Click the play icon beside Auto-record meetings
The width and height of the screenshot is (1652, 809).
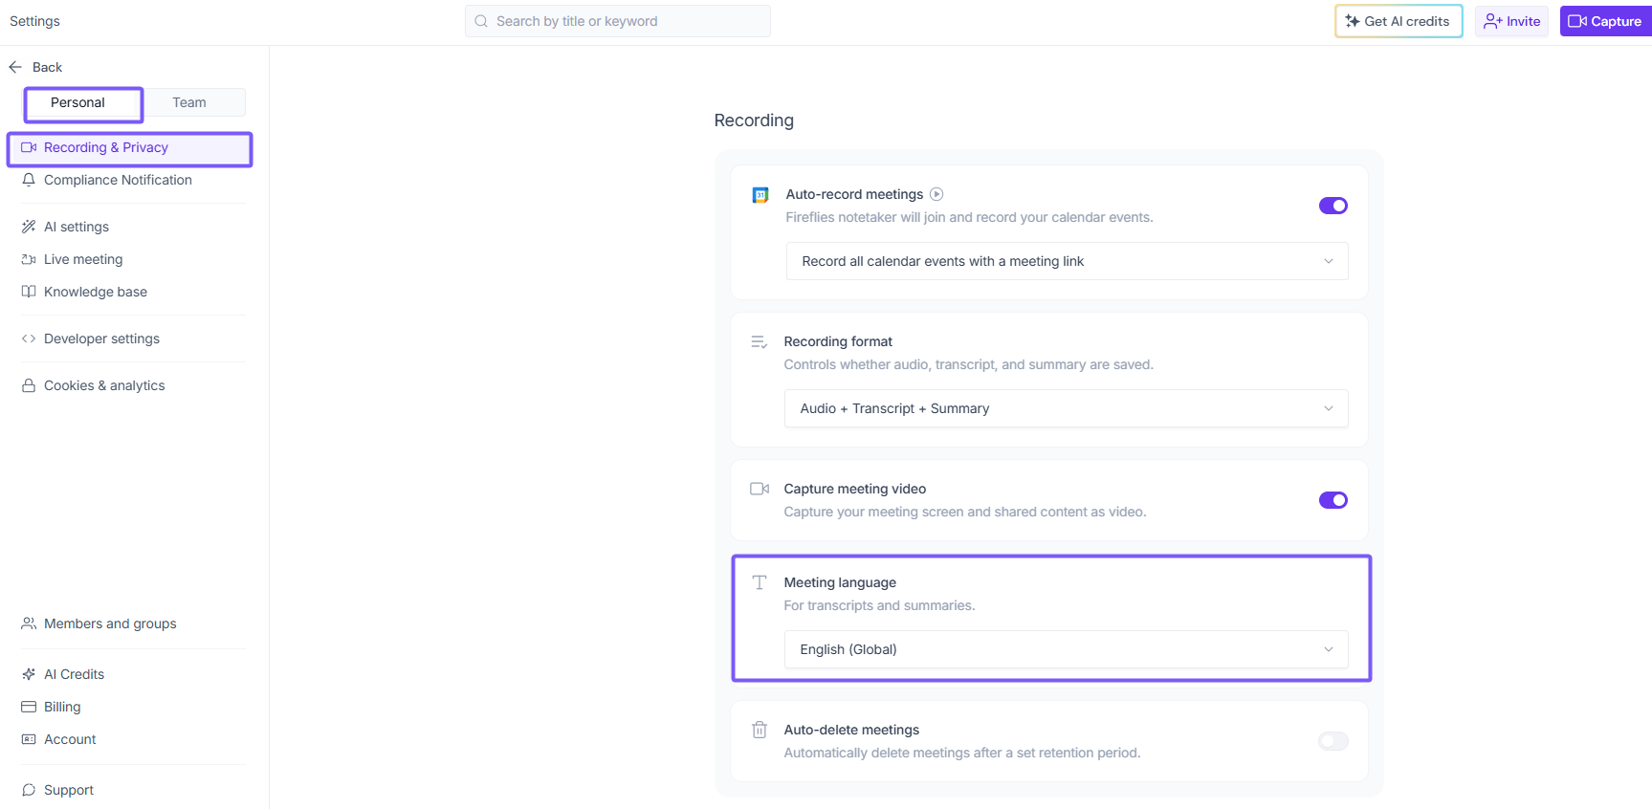pos(936,194)
